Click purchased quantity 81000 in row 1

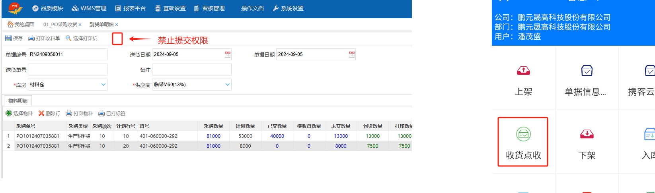click(x=213, y=136)
